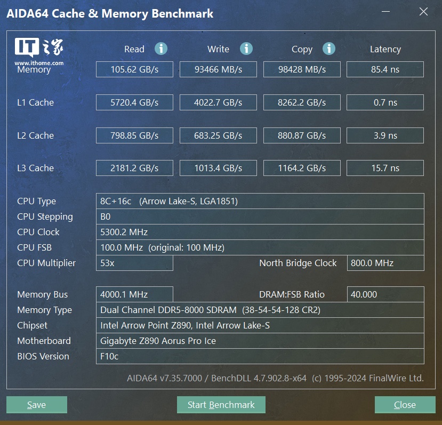The image size is (442, 425).
Task: Click the CPU Multiplier 53x field
Action: click(x=134, y=263)
